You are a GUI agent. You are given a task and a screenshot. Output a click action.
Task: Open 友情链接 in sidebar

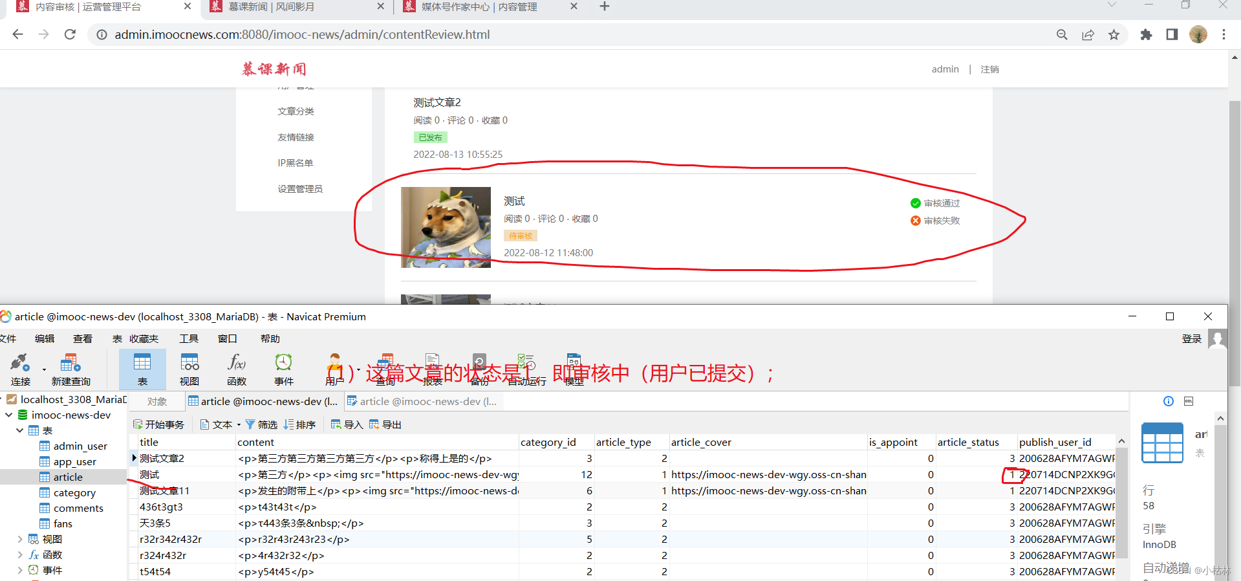296,137
